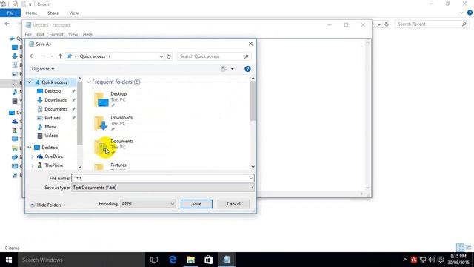474x267 pixels.
Task: Select ThePhinx user folder in tree
Action: (54, 165)
